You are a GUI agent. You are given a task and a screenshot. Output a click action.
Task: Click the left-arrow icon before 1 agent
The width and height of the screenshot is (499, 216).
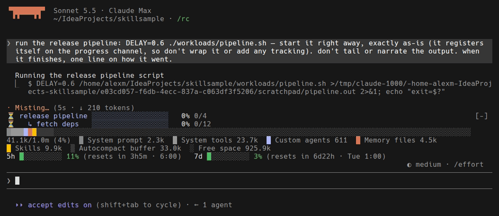[x=196, y=205]
